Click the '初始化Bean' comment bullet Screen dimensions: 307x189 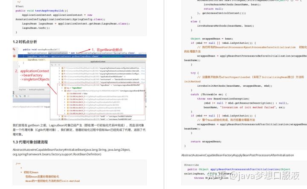31,172
